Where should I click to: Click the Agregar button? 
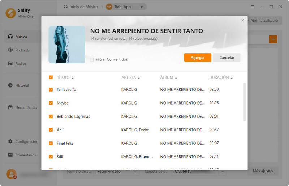198,58
